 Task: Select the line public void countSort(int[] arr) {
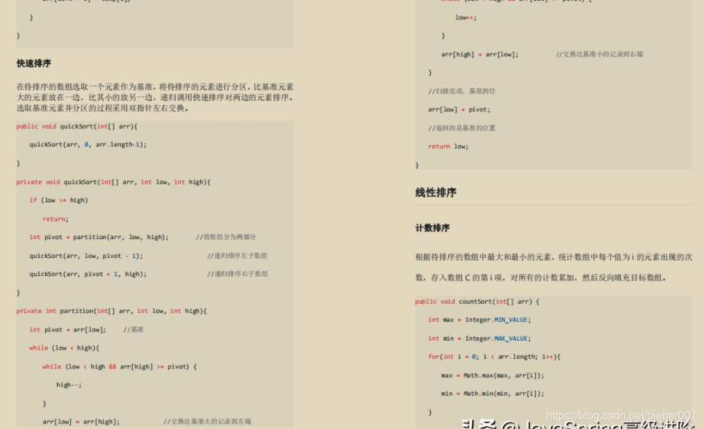[477, 302]
